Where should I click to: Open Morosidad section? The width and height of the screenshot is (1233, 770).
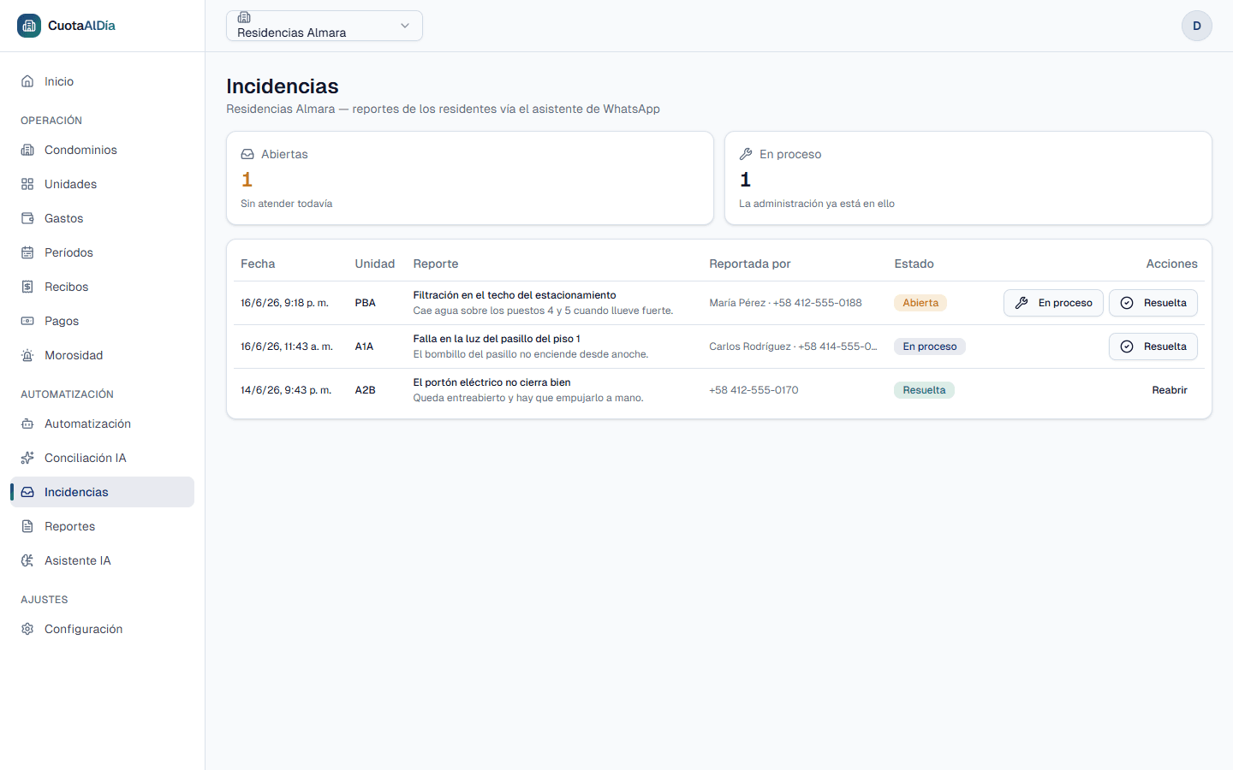[103, 355]
